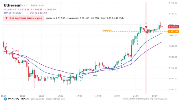This screenshot has height=102, width=183.
Task: Click the red 2 638.62 current price label
Action: [x=173, y=27]
